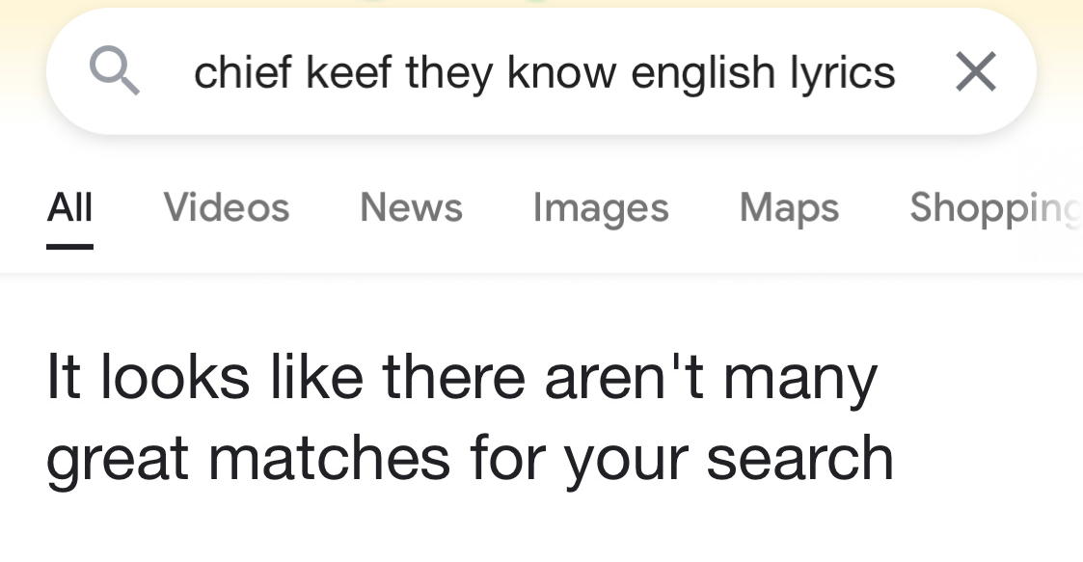Click the word "lyrics" in the search box
Viewport: 1083px width, 562px height.
(x=841, y=71)
